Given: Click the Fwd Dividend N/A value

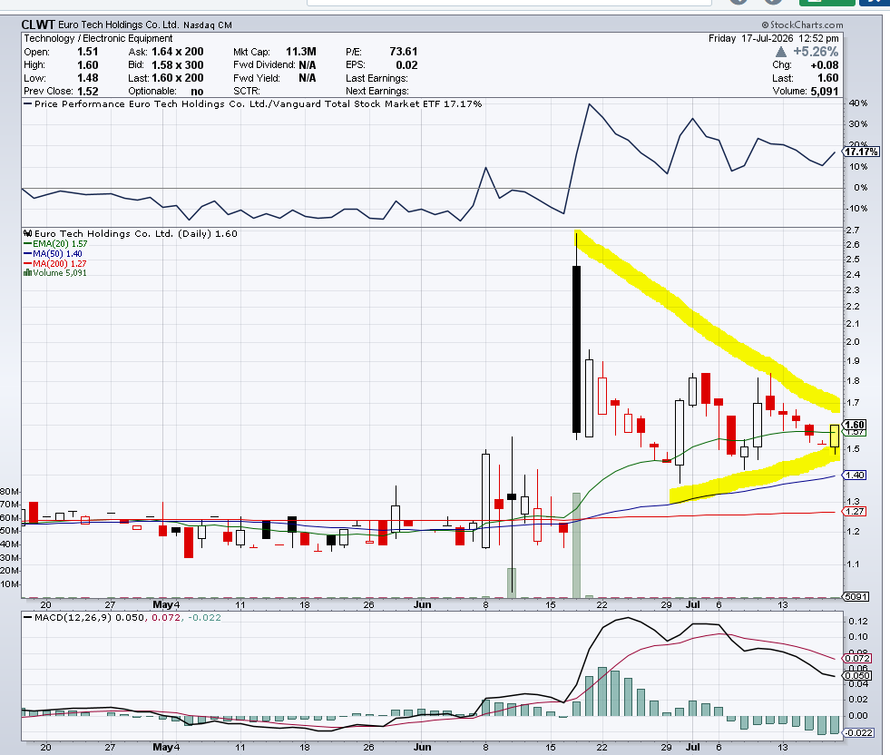Looking at the screenshot, I should [307, 64].
